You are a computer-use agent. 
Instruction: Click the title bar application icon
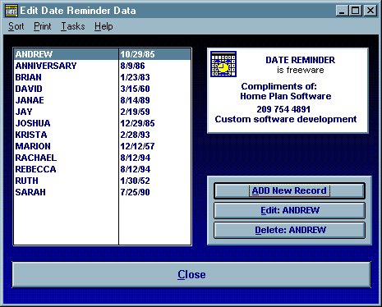12,11
